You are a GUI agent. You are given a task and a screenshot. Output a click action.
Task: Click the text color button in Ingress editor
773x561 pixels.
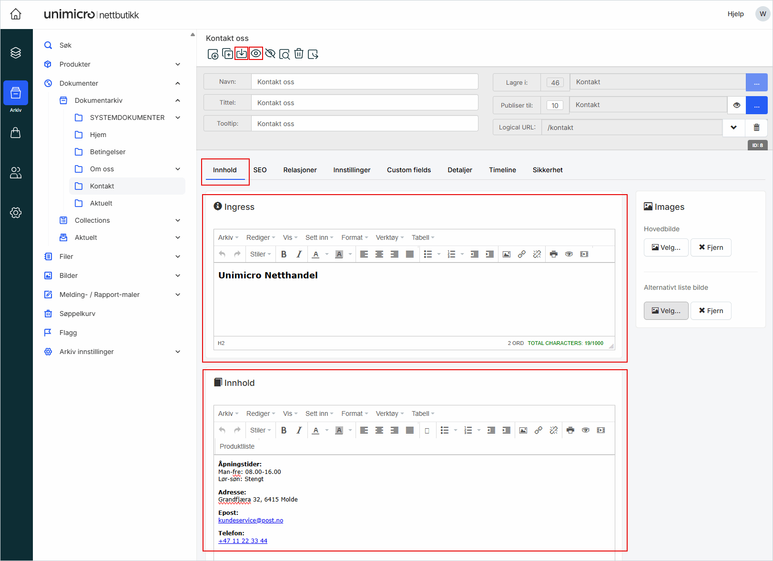tap(315, 254)
